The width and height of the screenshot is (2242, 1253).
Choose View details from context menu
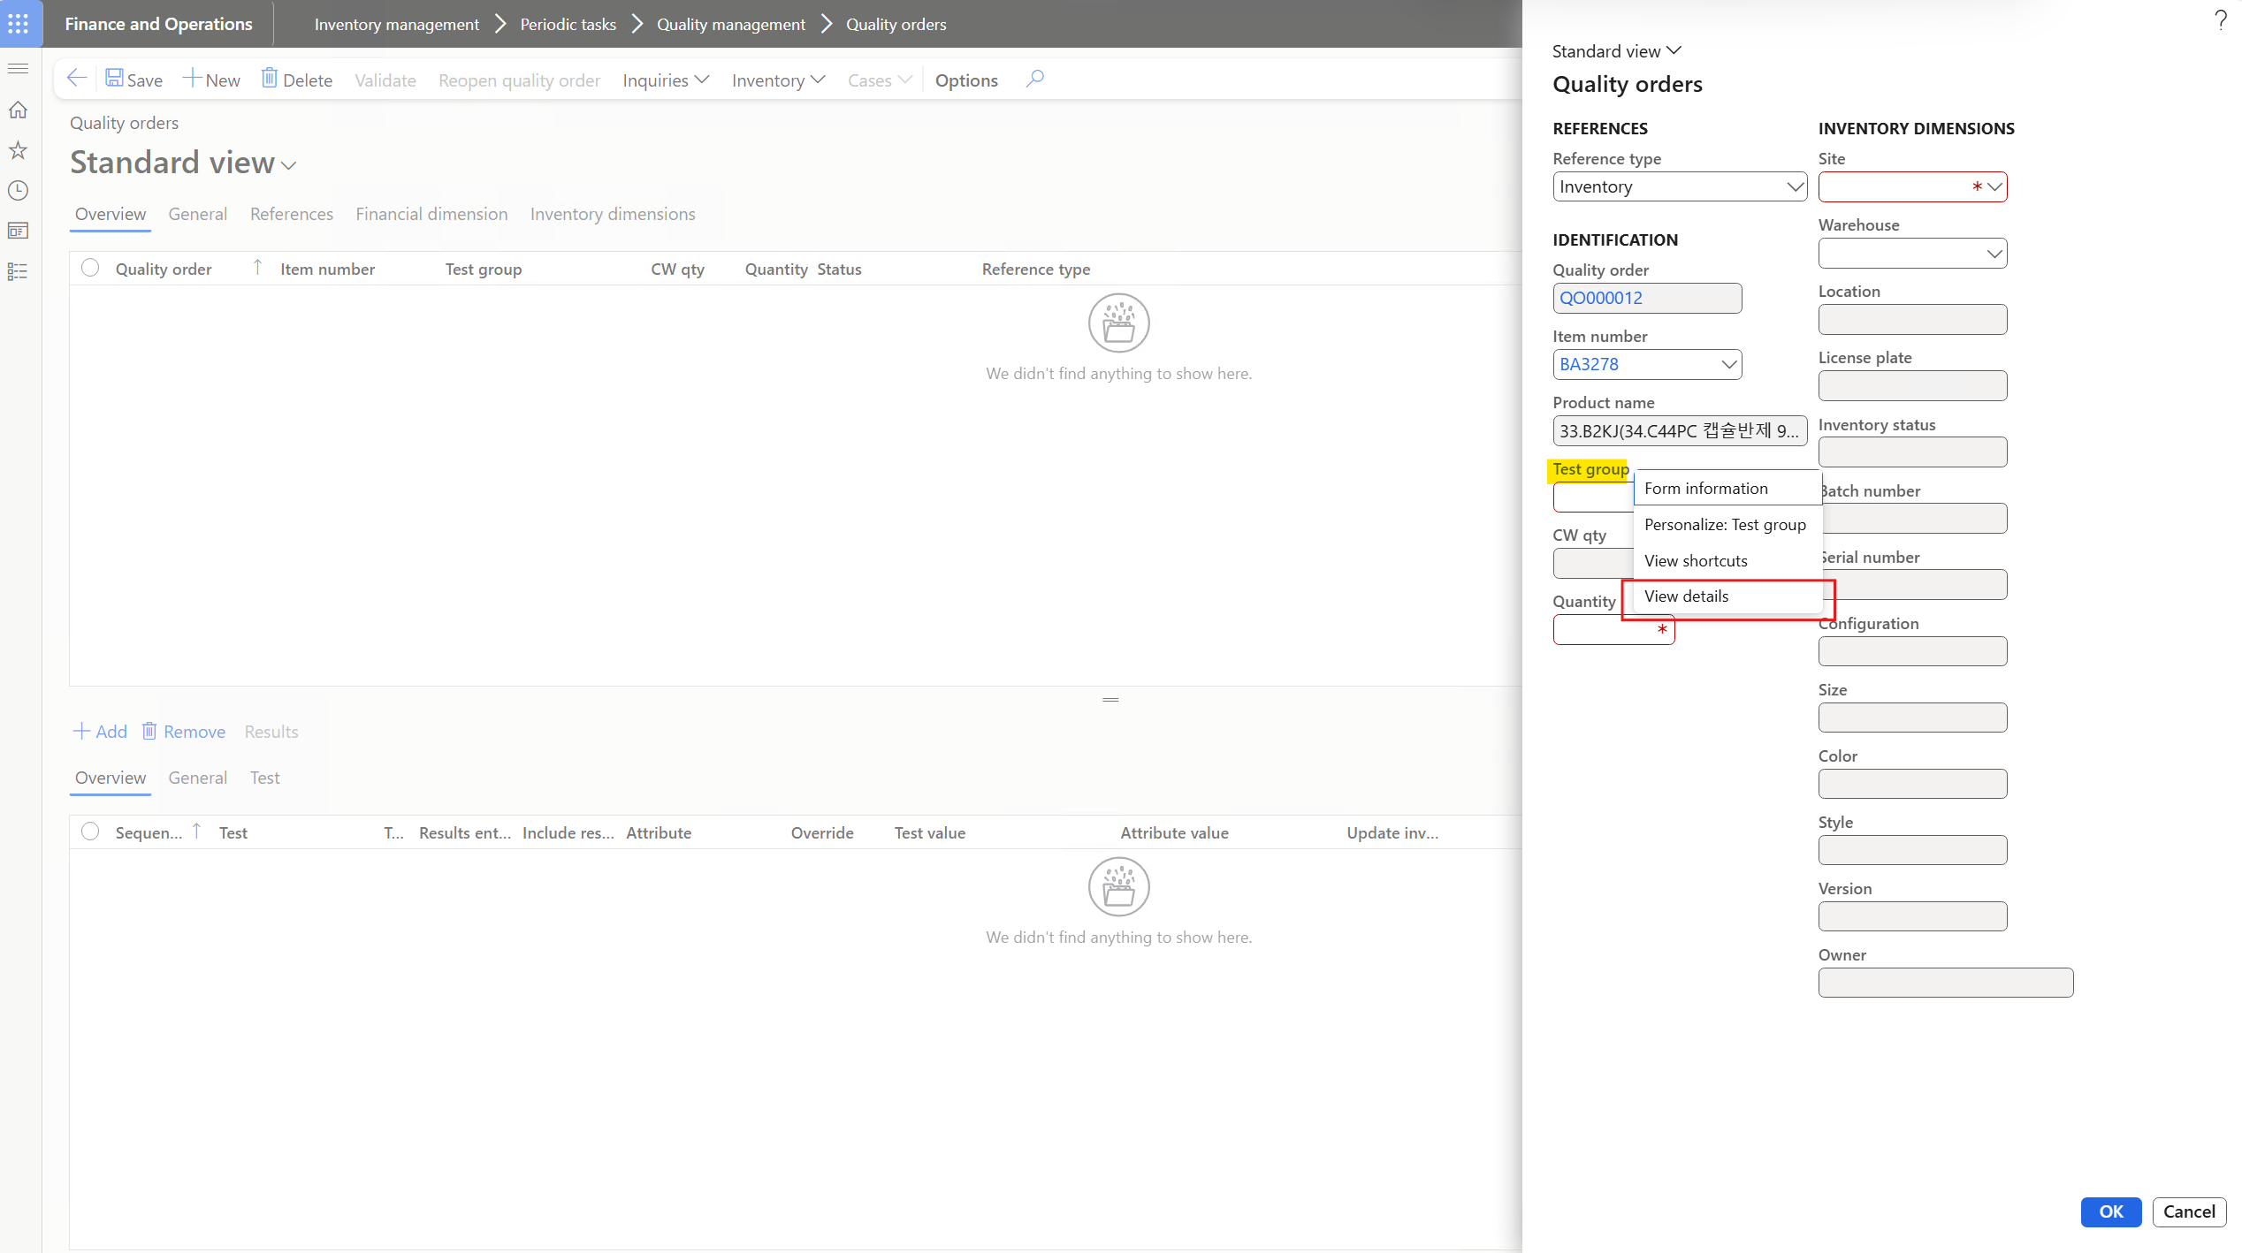[1686, 596]
